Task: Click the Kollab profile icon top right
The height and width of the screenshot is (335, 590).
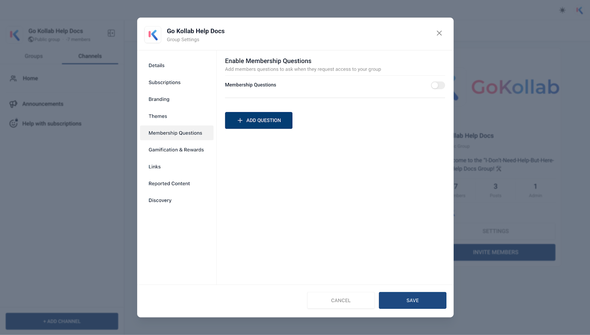Action: (x=580, y=10)
